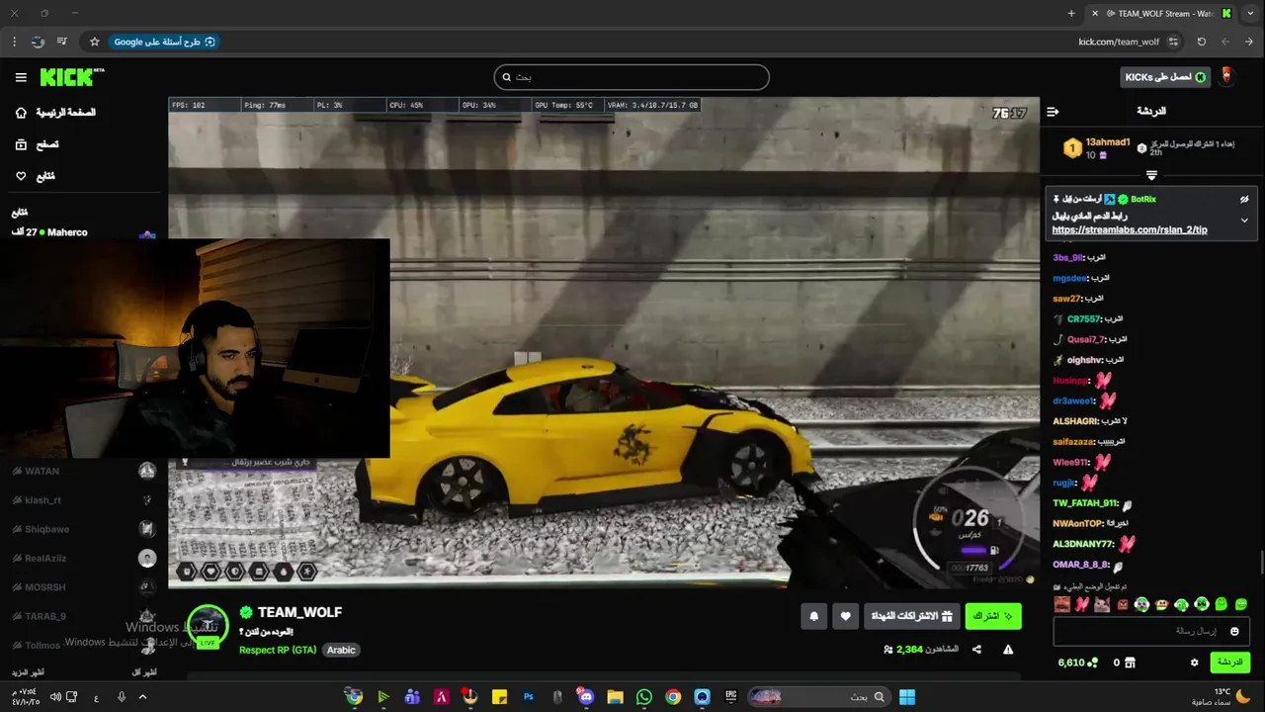Open chat settings gear

pos(1194,663)
